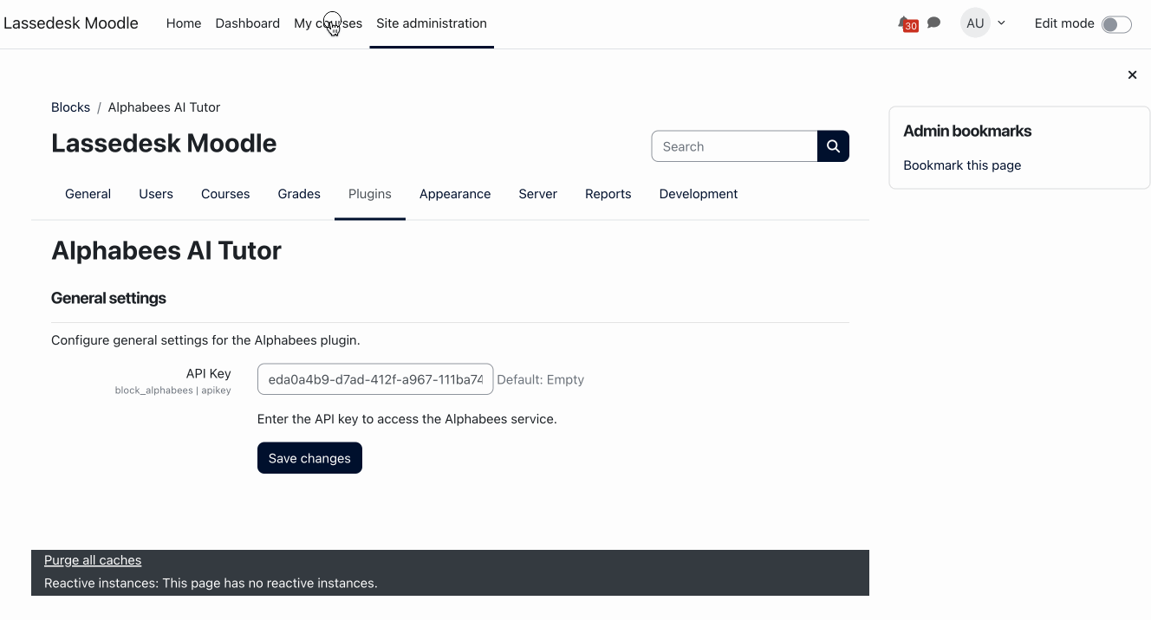
Task: Click Purge all caches link
Action: 93,560
